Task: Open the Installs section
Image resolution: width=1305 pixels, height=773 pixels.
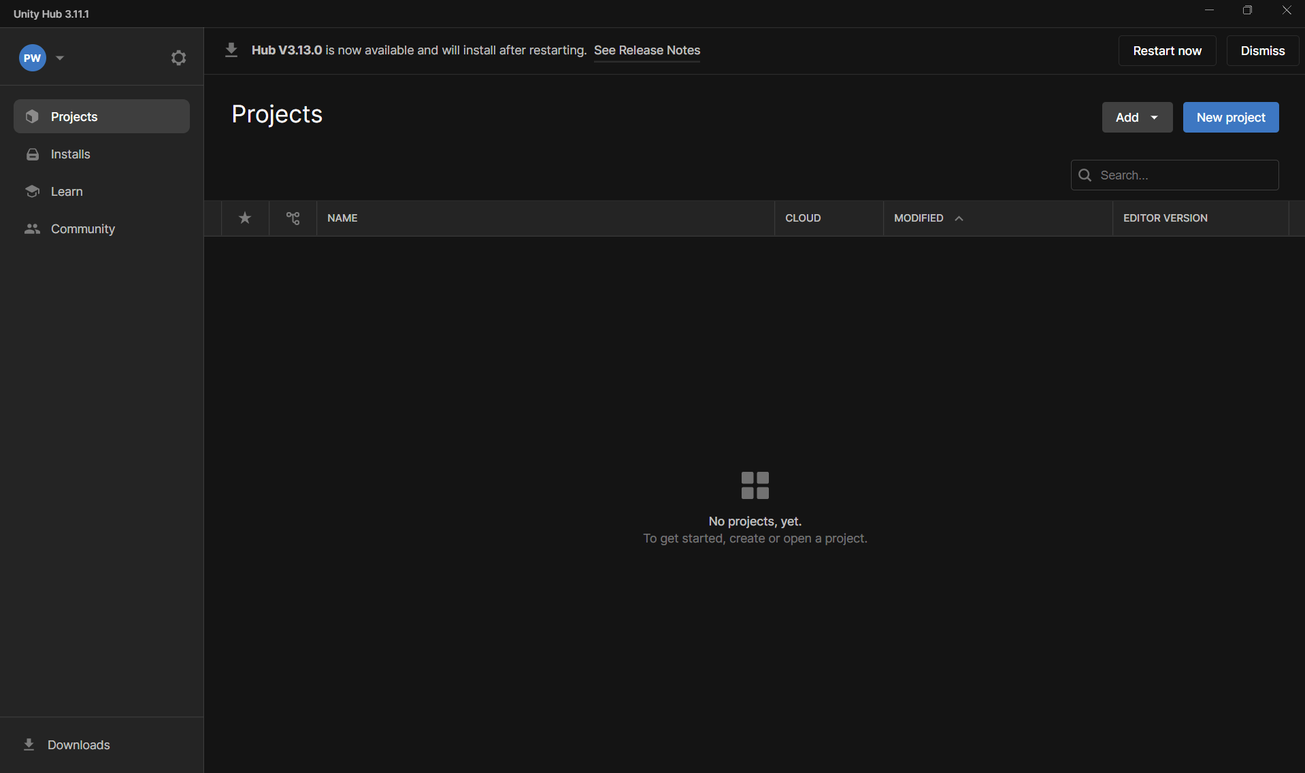Action: pyautogui.click(x=101, y=154)
